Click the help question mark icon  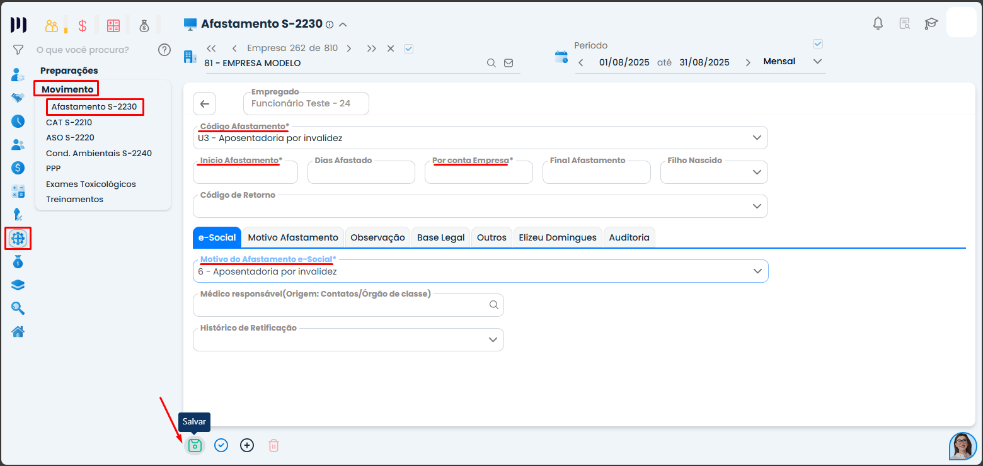164,50
